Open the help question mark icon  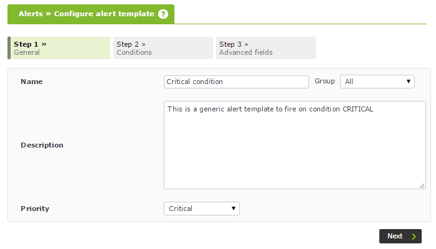163,14
